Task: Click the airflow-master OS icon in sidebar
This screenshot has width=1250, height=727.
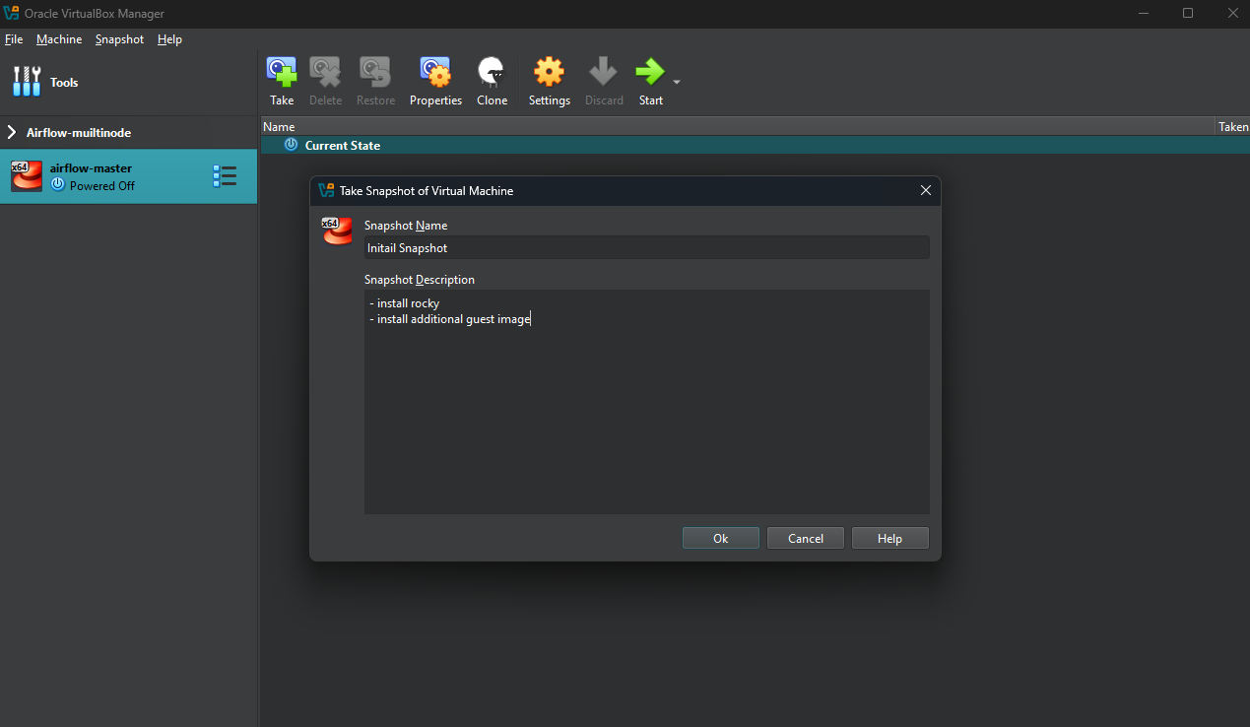Action: (27, 176)
